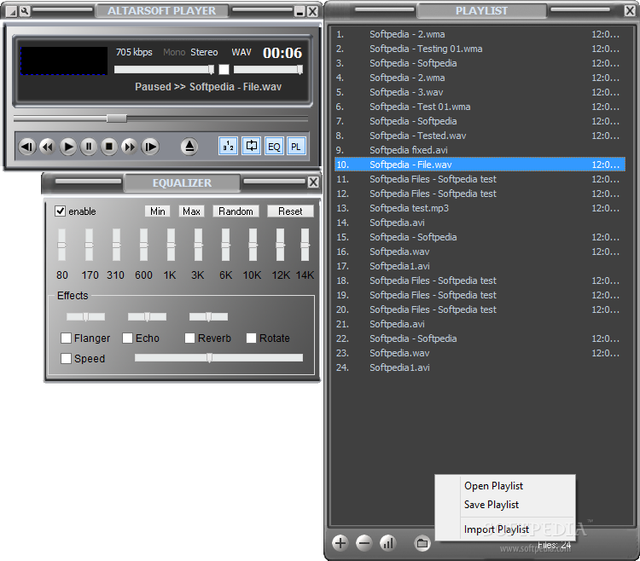Click the Flanger amount slider
This screenshot has width=640, height=561.
(85, 317)
